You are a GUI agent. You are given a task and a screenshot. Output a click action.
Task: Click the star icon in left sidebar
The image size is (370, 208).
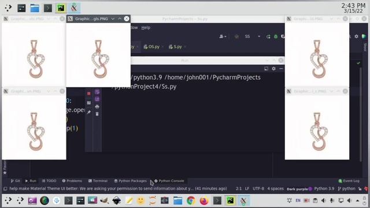[5, 173]
